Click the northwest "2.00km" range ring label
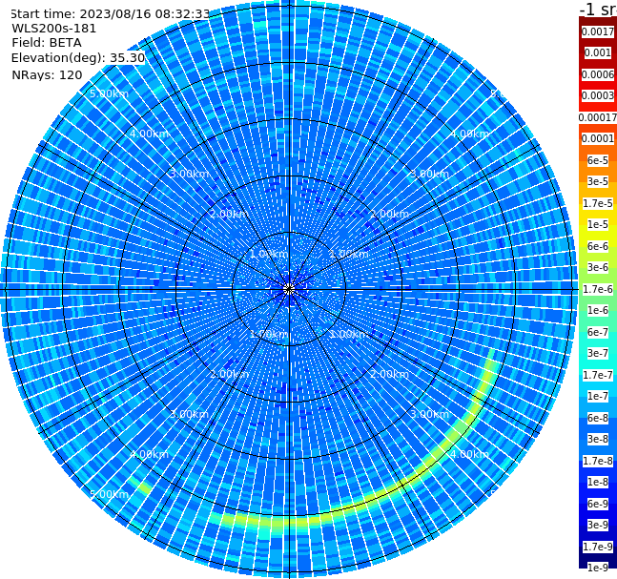Image resolution: width=617 pixels, height=579 pixels. click(x=230, y=214)
